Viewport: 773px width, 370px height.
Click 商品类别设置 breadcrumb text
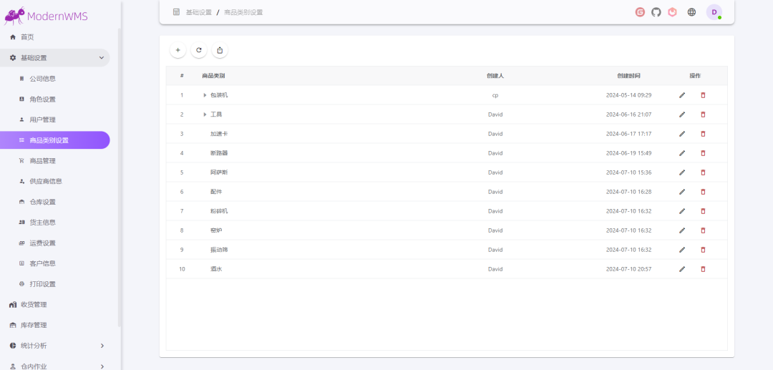point(243,12)
